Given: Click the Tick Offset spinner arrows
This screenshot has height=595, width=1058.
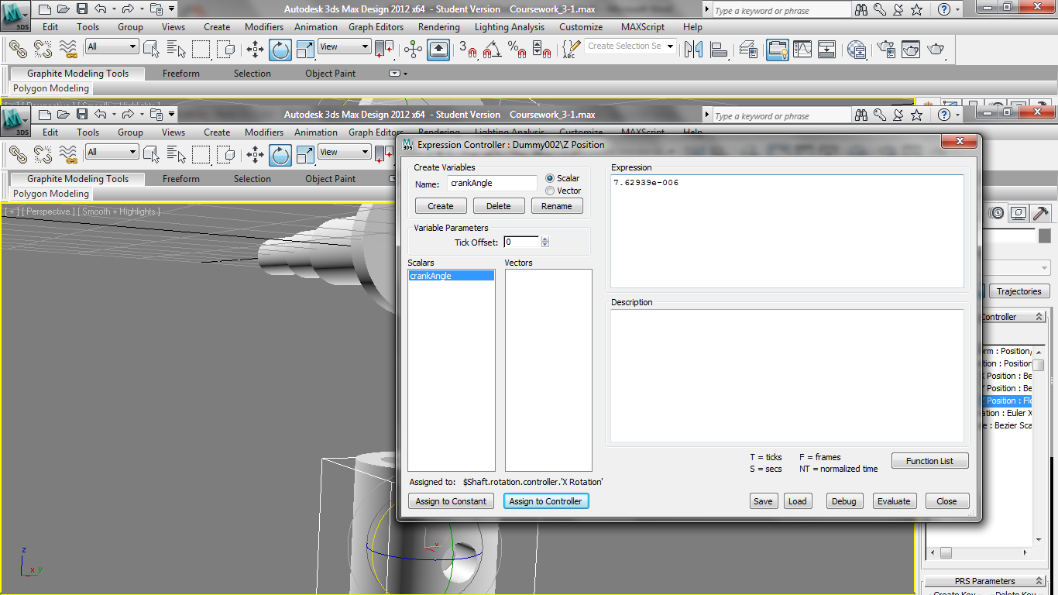Looking at the screenshot, I should point(545,242).
